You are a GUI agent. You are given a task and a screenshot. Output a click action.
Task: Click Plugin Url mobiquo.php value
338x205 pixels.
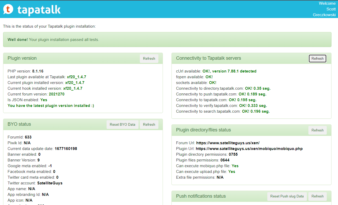click(249, 149)
